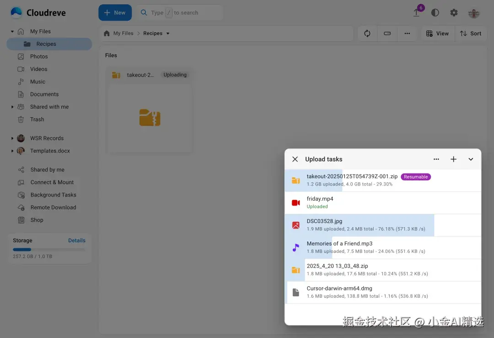Go to My Files breadcrumb
This screenshot has width=494, height=338.
123,33
